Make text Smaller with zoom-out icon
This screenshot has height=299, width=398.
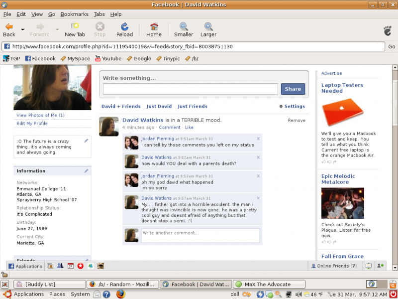[184, 30]
